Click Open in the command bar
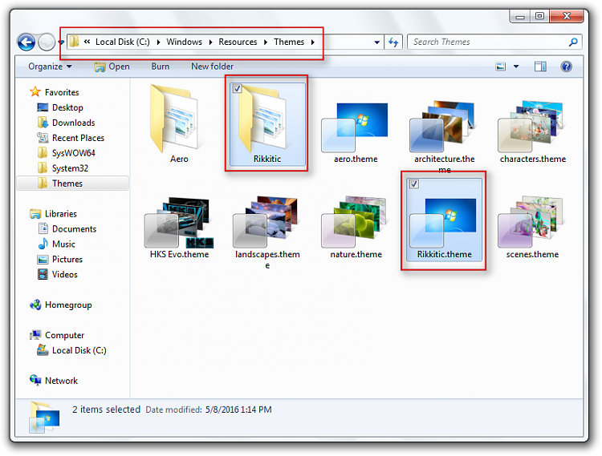The height and width of the screenshot is (456, 602). point(112,67)
